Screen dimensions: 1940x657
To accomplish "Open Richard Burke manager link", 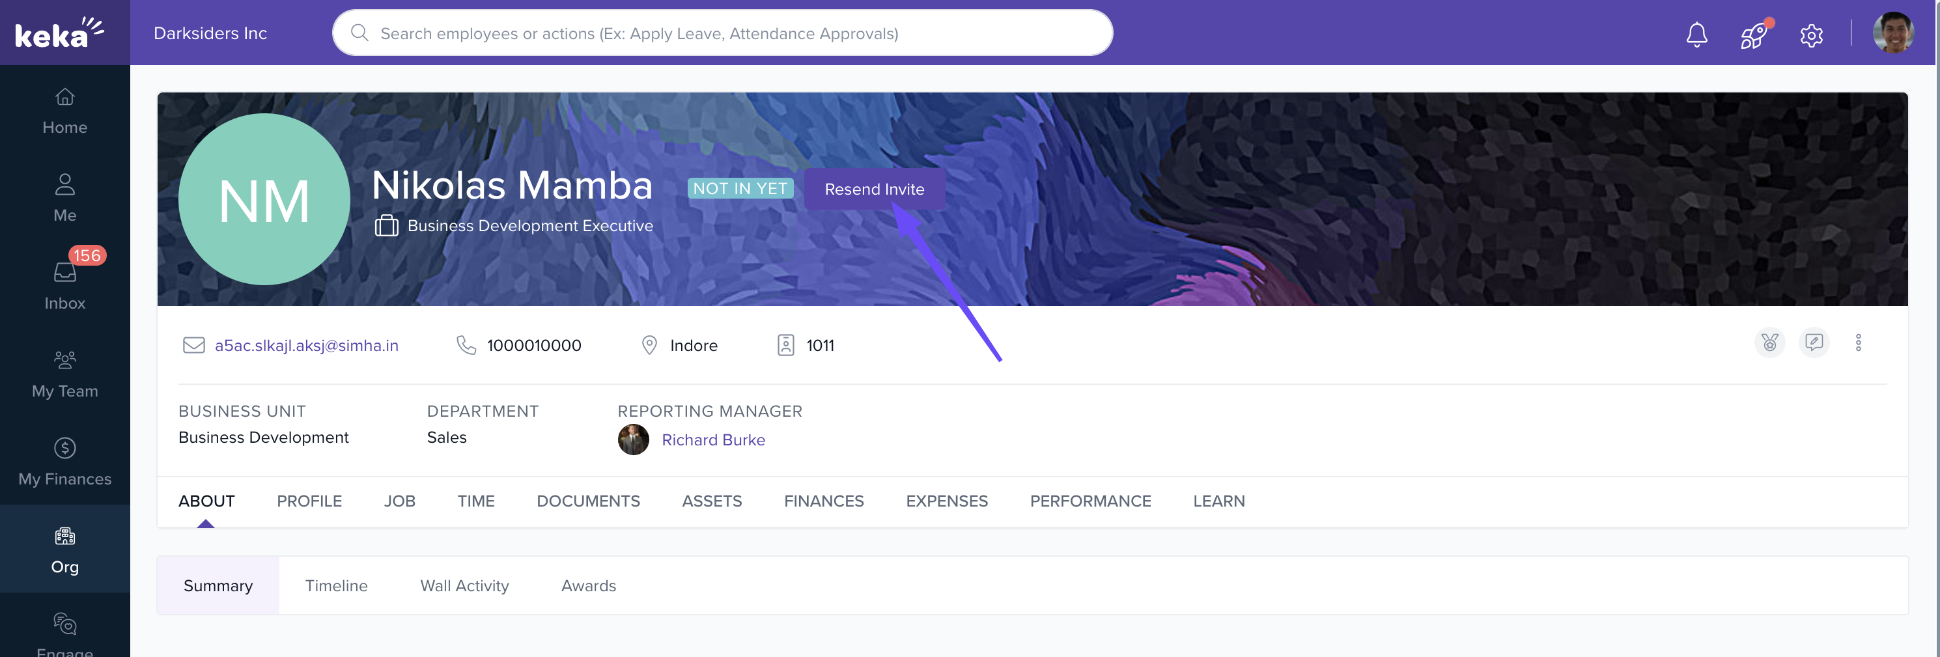I will (712, 440).
